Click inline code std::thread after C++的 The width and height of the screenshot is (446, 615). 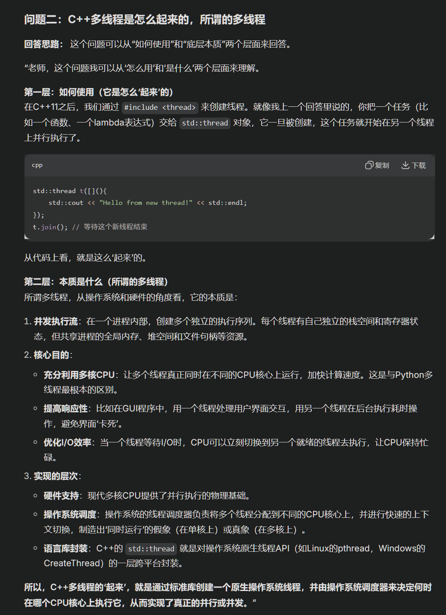(151, 549)
